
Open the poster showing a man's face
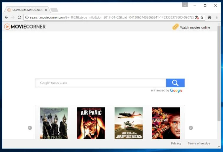[x=166, y=123]
